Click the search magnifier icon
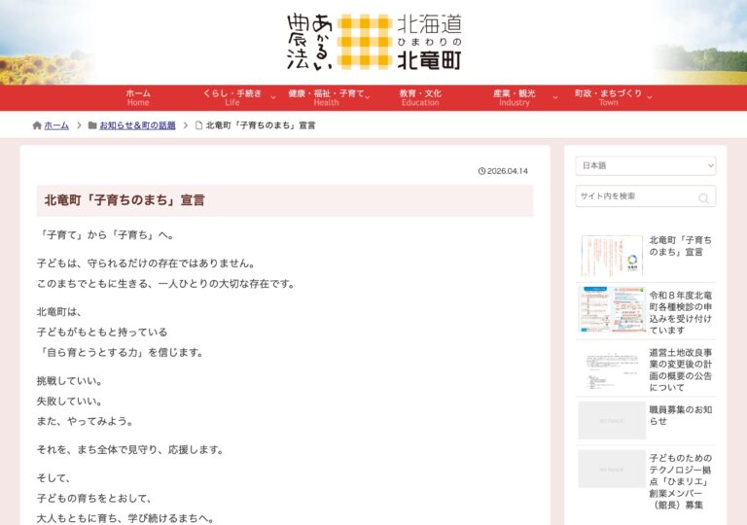The height and width of the screenshot is (525, 747). click(703, 198)
